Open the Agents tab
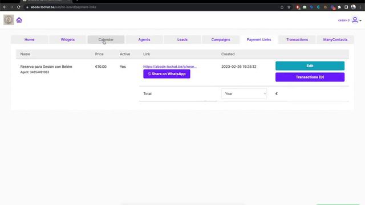365x205 pixels. (x=144, y=39)
